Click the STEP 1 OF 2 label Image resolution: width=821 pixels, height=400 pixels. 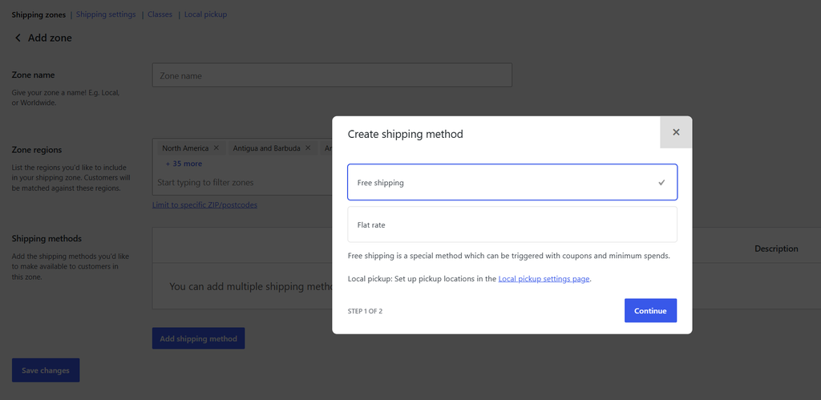coord(365,311)
